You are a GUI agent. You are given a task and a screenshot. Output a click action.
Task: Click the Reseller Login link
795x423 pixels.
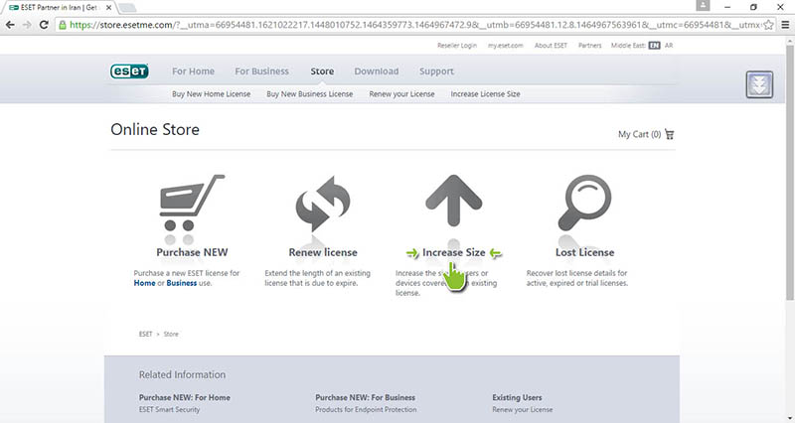457,45
